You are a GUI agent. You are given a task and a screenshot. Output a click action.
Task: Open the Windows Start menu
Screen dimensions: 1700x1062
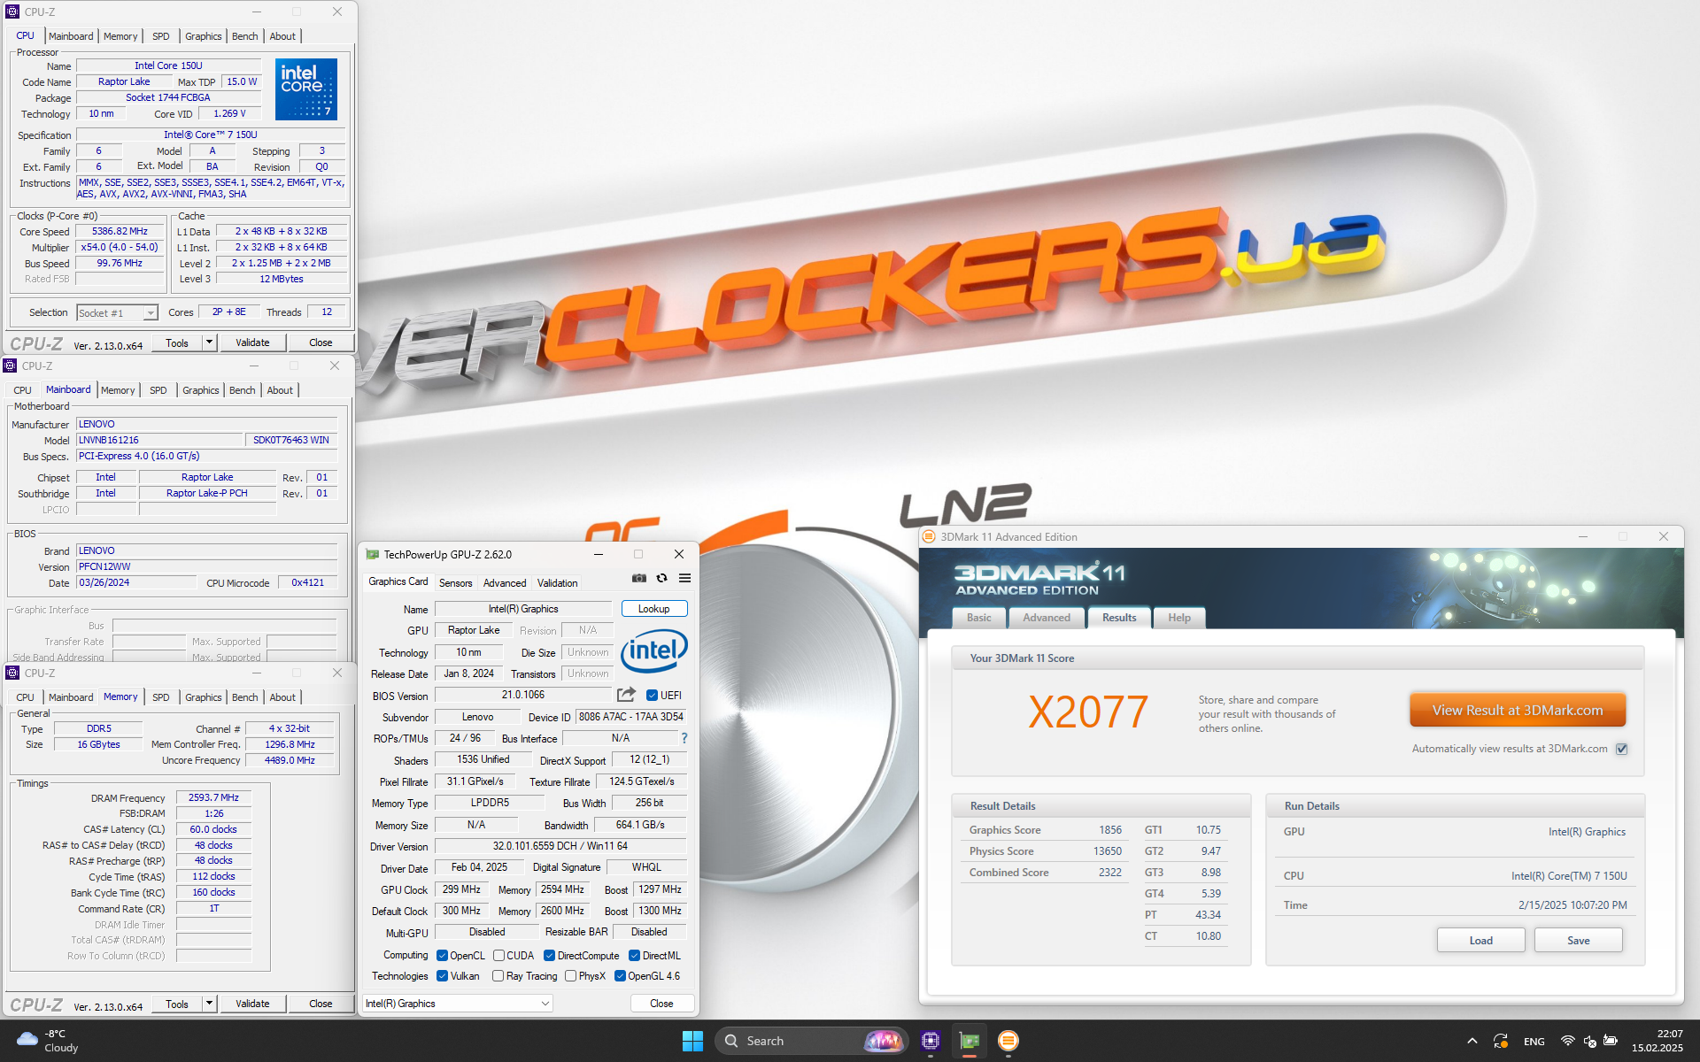coord(692,1041)
